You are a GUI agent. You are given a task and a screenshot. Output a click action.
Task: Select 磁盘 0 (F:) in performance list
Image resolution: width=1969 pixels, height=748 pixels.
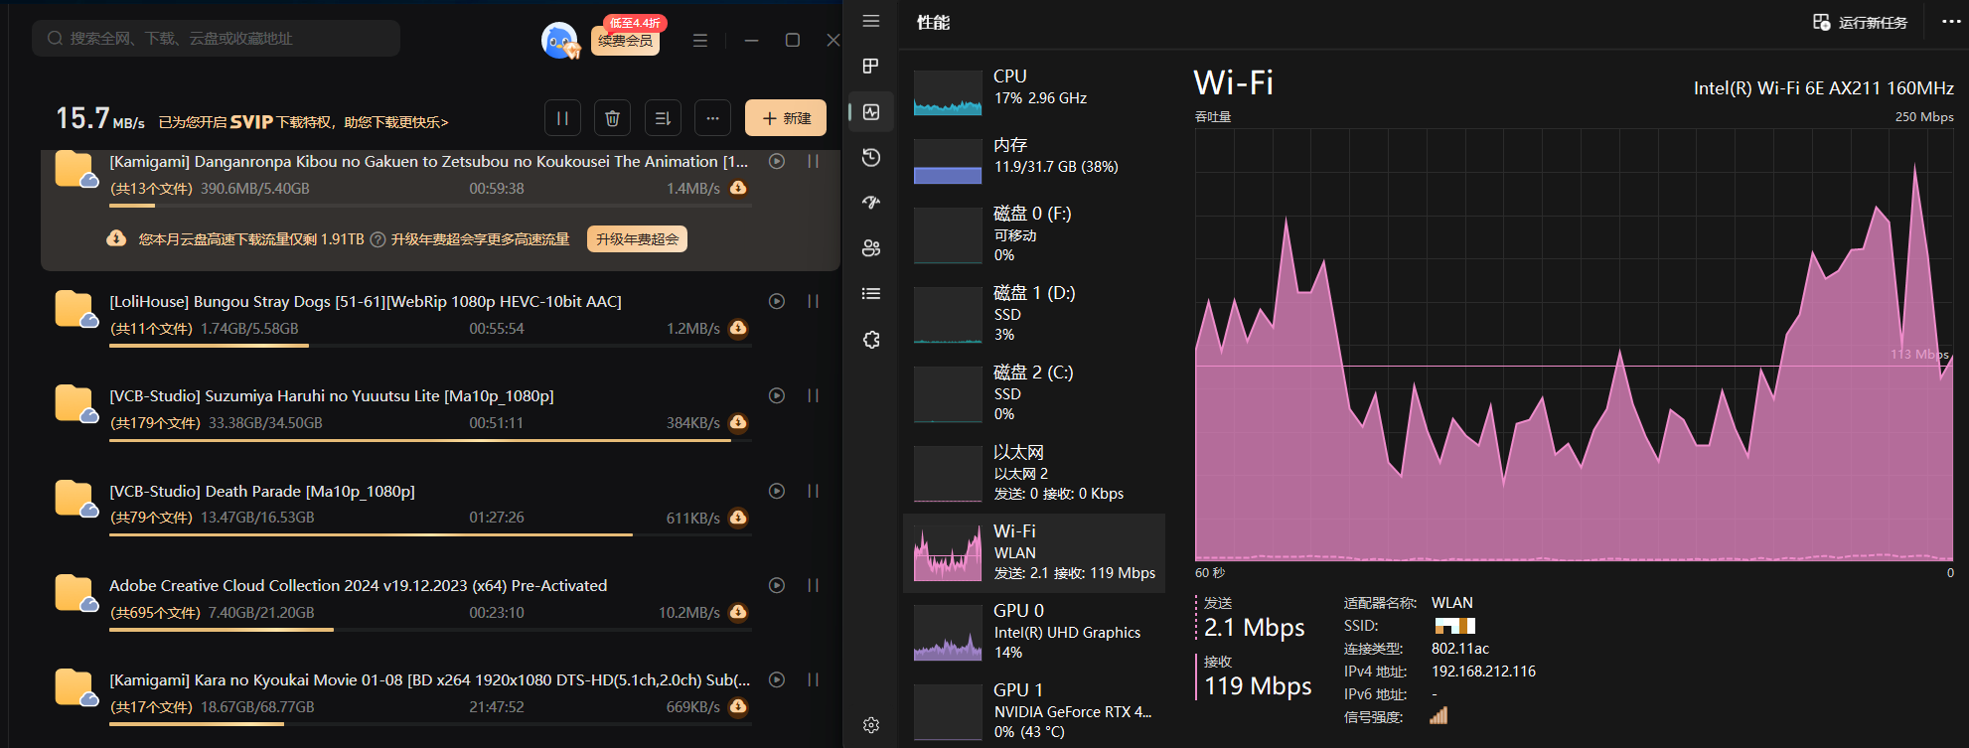(1034, 235)
